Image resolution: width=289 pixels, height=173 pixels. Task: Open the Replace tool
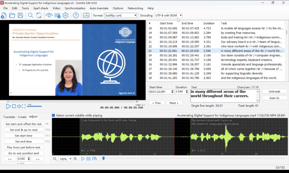(39, 15)
